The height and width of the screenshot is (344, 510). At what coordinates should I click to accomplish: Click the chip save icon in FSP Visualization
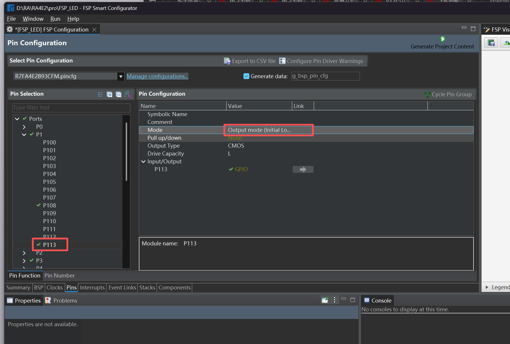click(491, 43)
